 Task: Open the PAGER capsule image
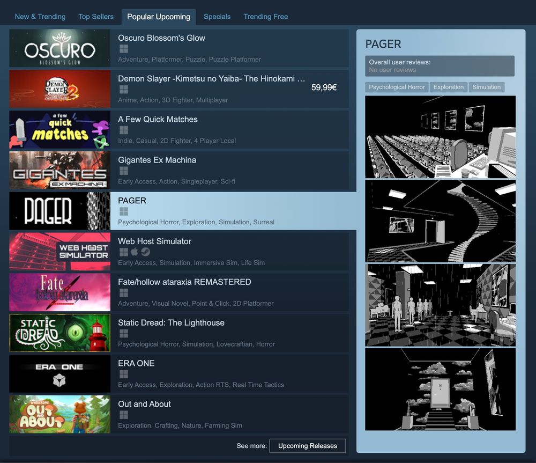[x=60, y=211]
